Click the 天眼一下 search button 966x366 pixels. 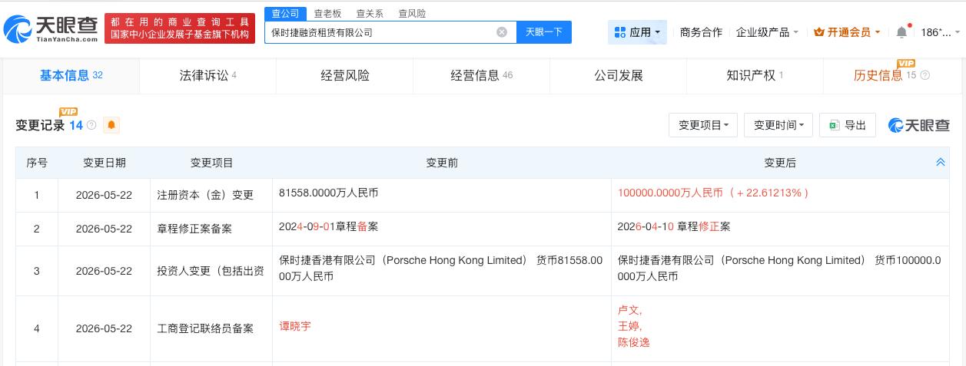tap(544, 32)
